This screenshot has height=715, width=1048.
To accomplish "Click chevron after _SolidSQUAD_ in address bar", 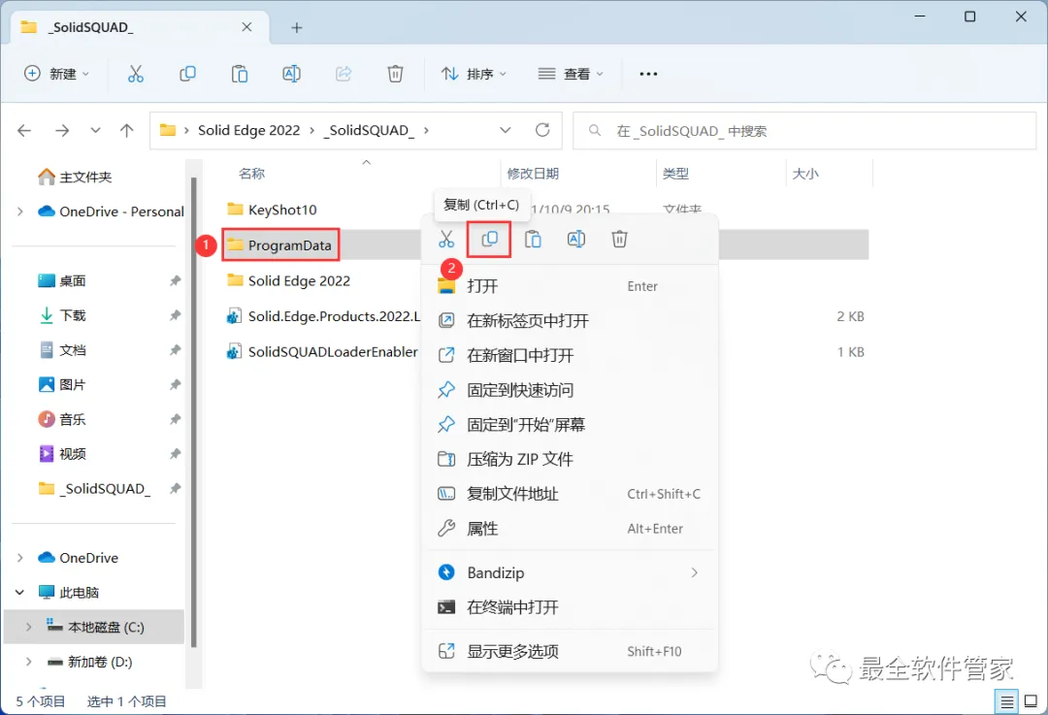I will click(x=426, y=130).
